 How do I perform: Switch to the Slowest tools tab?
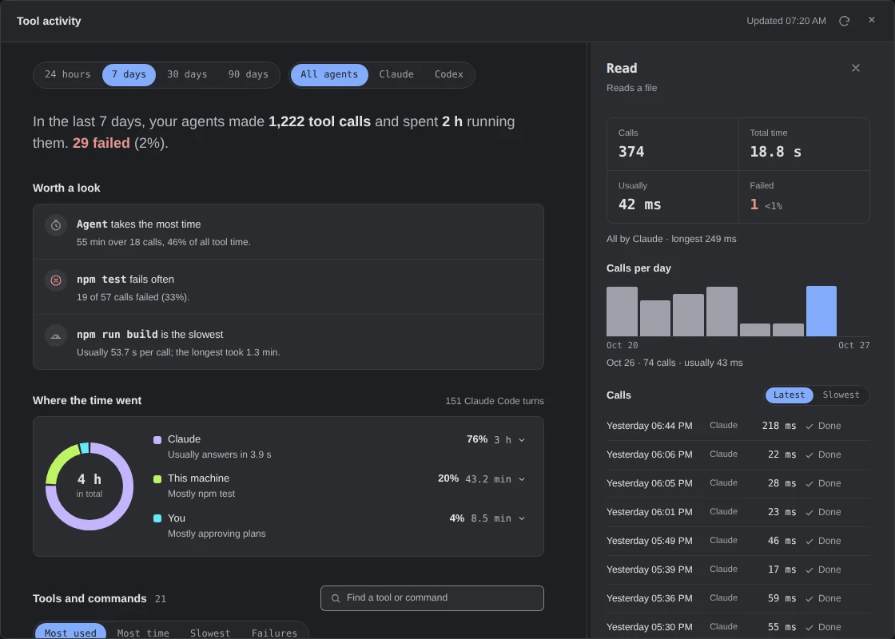210,632
